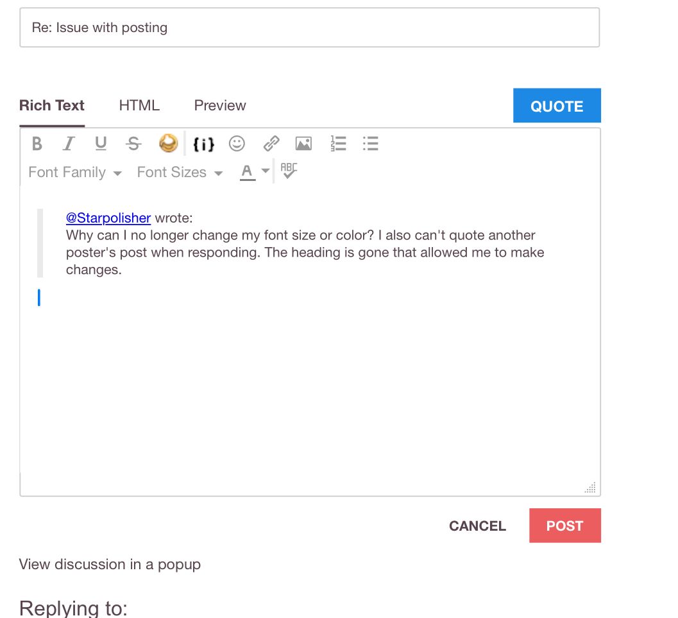
Task: Open the Font Family dropdown
Action: (x=75, y=173)
